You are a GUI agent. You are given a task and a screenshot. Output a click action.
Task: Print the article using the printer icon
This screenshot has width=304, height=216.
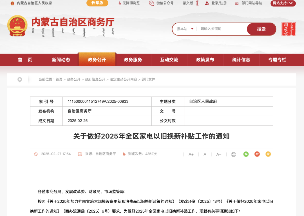click(234, 154)
